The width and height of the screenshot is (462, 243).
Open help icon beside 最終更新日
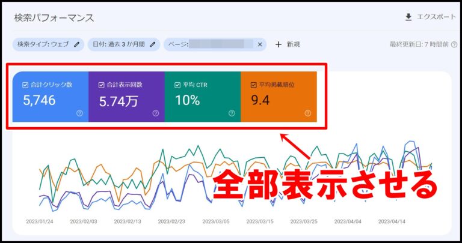click(454, 44)
